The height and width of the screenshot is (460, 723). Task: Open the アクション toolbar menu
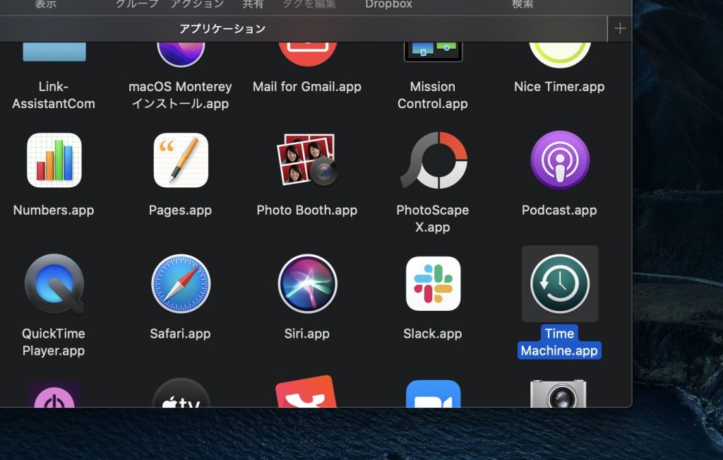click(198, 5)
